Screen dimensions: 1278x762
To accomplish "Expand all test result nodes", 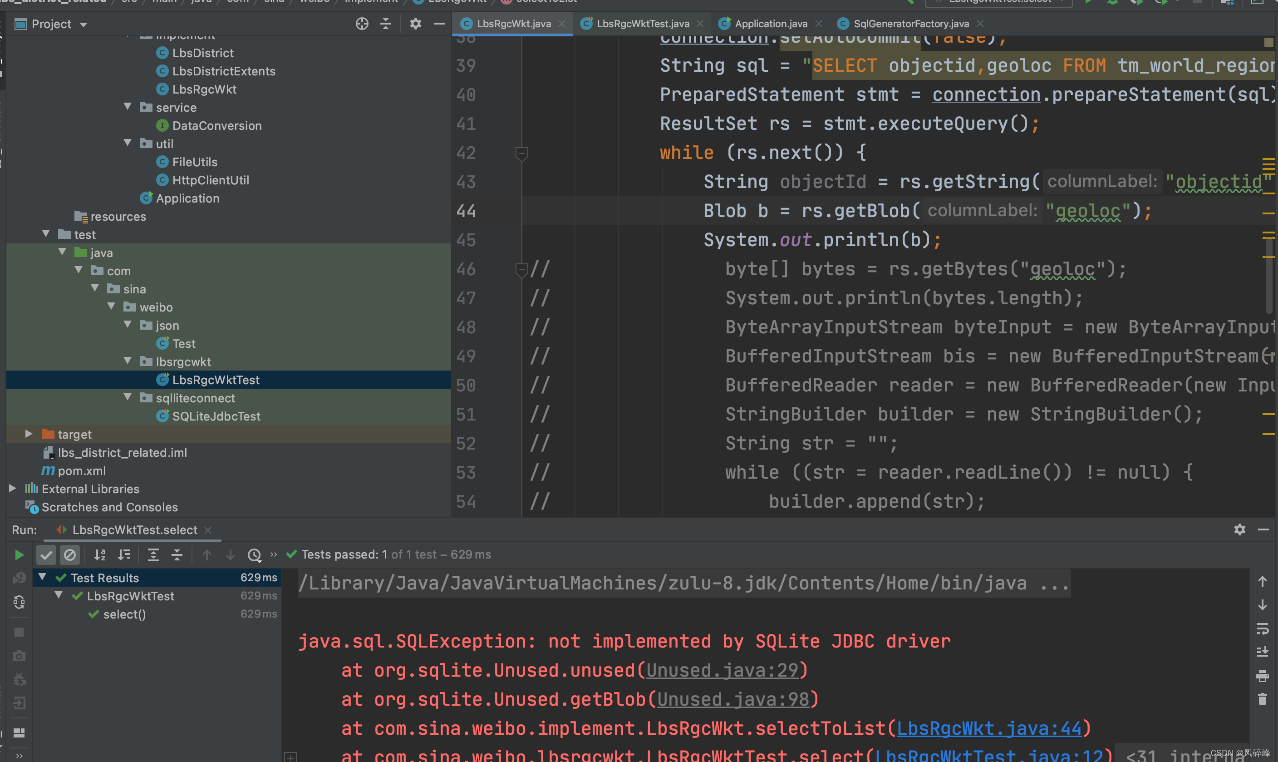I will (153, 555).
